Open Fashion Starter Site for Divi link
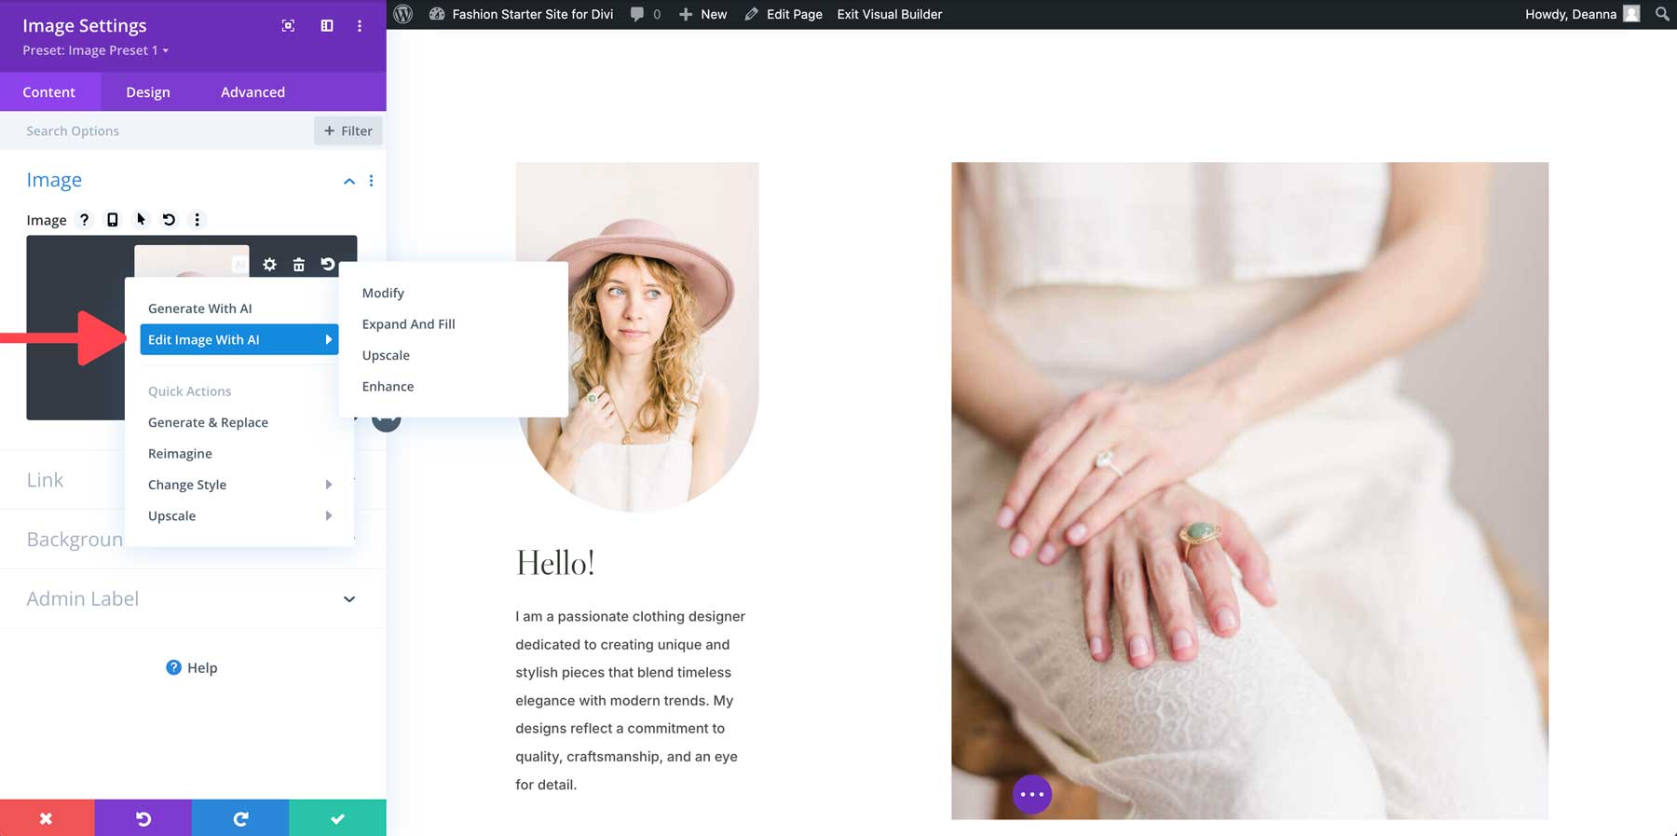The width and height of the screenshot is (1677, 836). click(522, 14)
